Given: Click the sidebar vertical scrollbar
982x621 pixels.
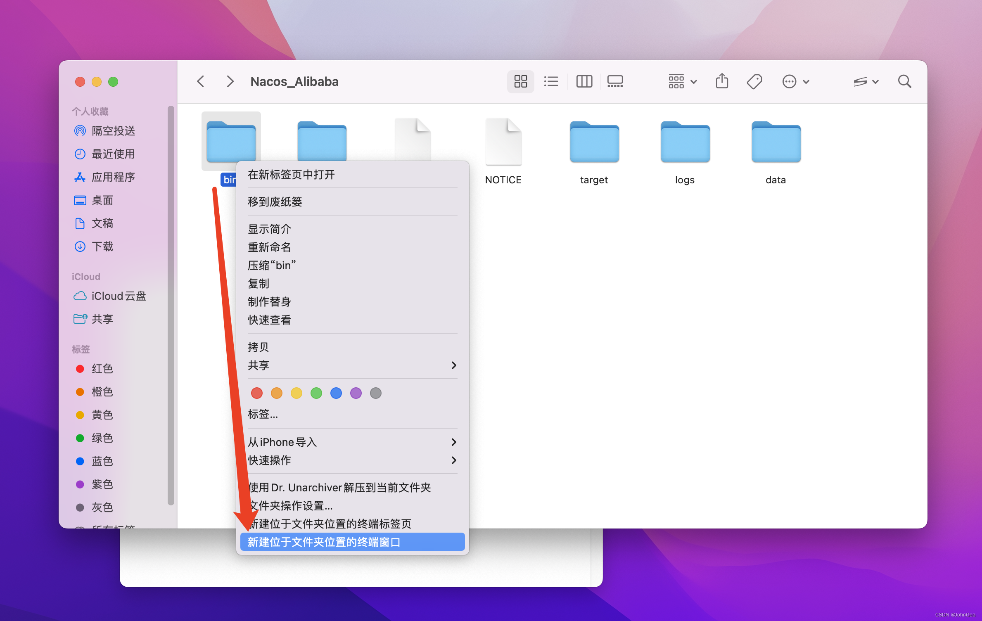Looking at the screenshot, I should point(171,306).
